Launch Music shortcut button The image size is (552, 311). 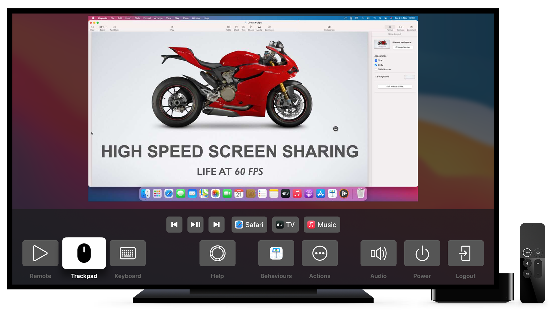tap(322, 224)
